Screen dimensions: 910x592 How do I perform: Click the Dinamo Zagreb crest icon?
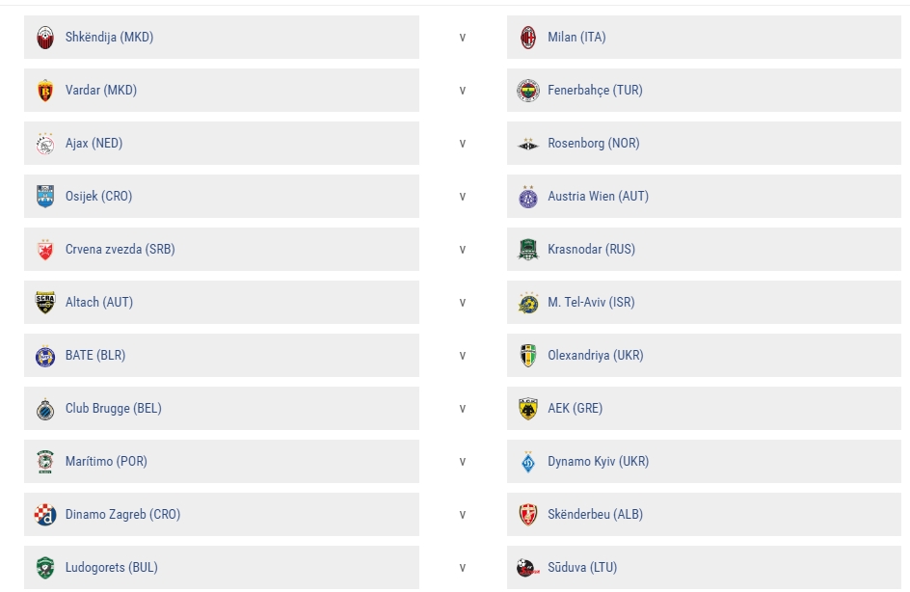[45, 515]
